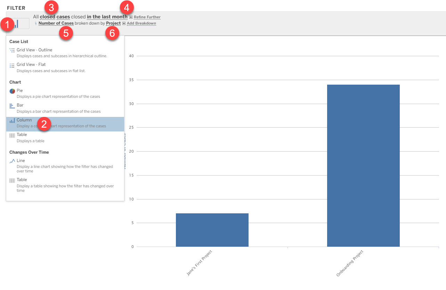Open the 'closed cases' filter link
The height and width of the screenshot is (290, 446).
[55, 17]
